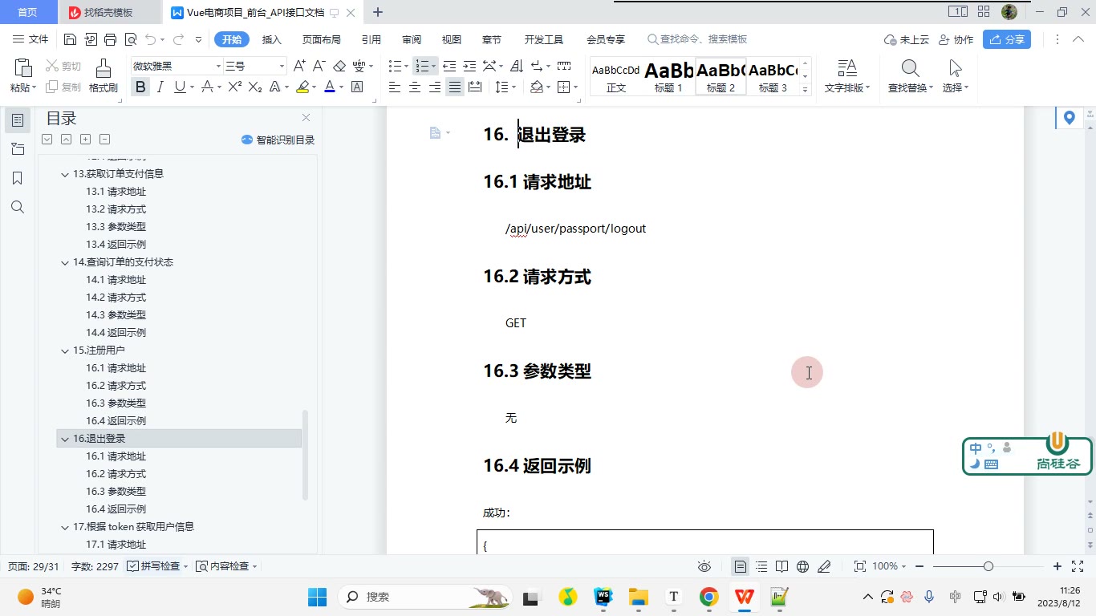Viewport: 1096px width, 616px height.
Task: Click the fit-page zoom icon
Action: [x=859, y=566]
